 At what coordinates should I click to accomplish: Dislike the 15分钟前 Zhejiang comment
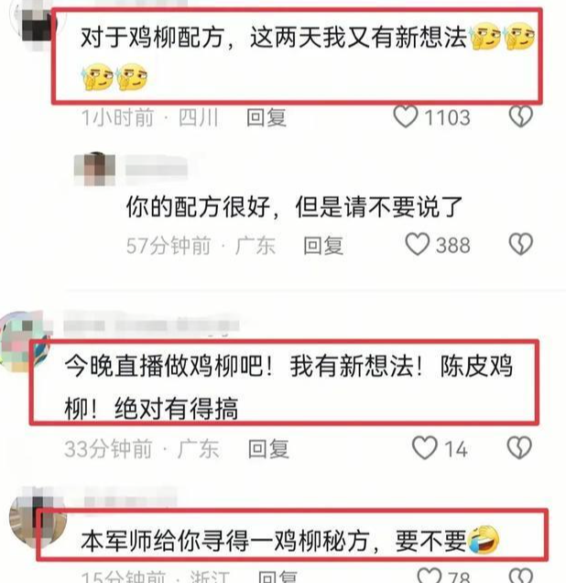coord(521,576)
